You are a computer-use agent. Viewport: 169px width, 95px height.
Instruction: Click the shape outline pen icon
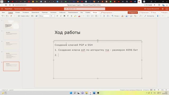tap(126, 16)
